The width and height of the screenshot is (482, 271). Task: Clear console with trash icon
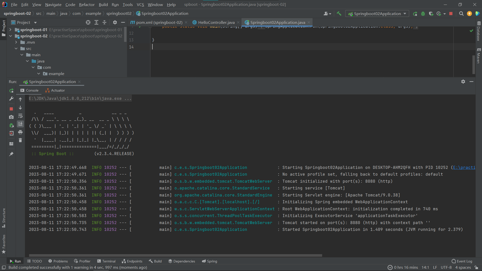[x=20, y=140]
